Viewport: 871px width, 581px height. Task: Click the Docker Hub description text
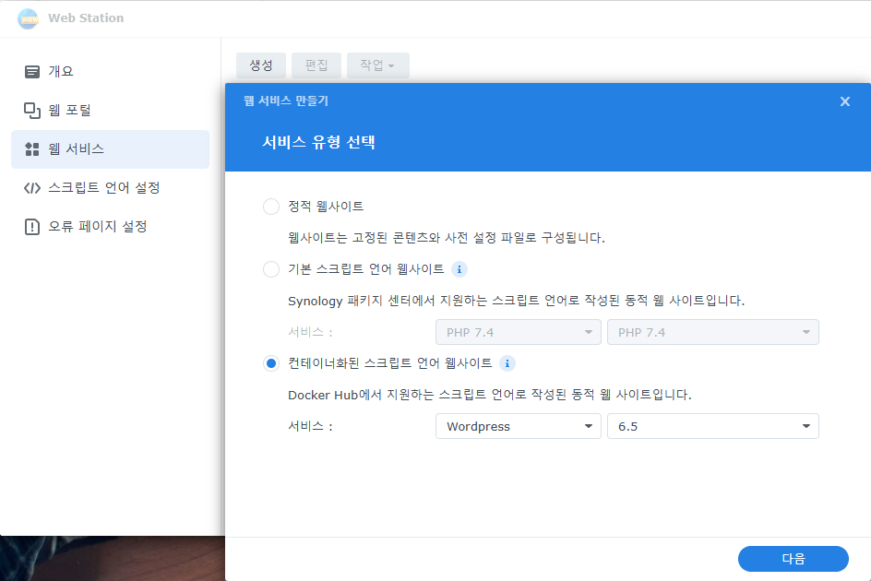(489, 395)
